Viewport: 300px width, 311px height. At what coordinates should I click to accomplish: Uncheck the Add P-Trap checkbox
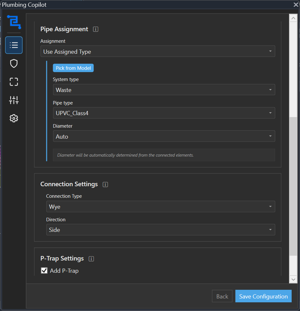(44, 270)
